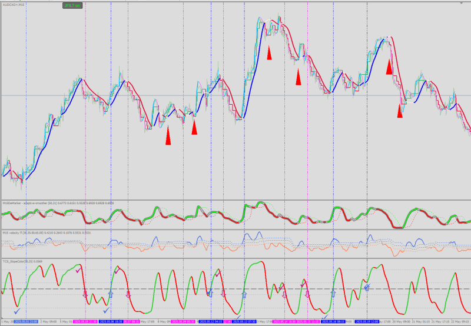Toggle the JFILT on button
Image resolution: width=471 pixels, height=326 pixels.
(72, 5)
